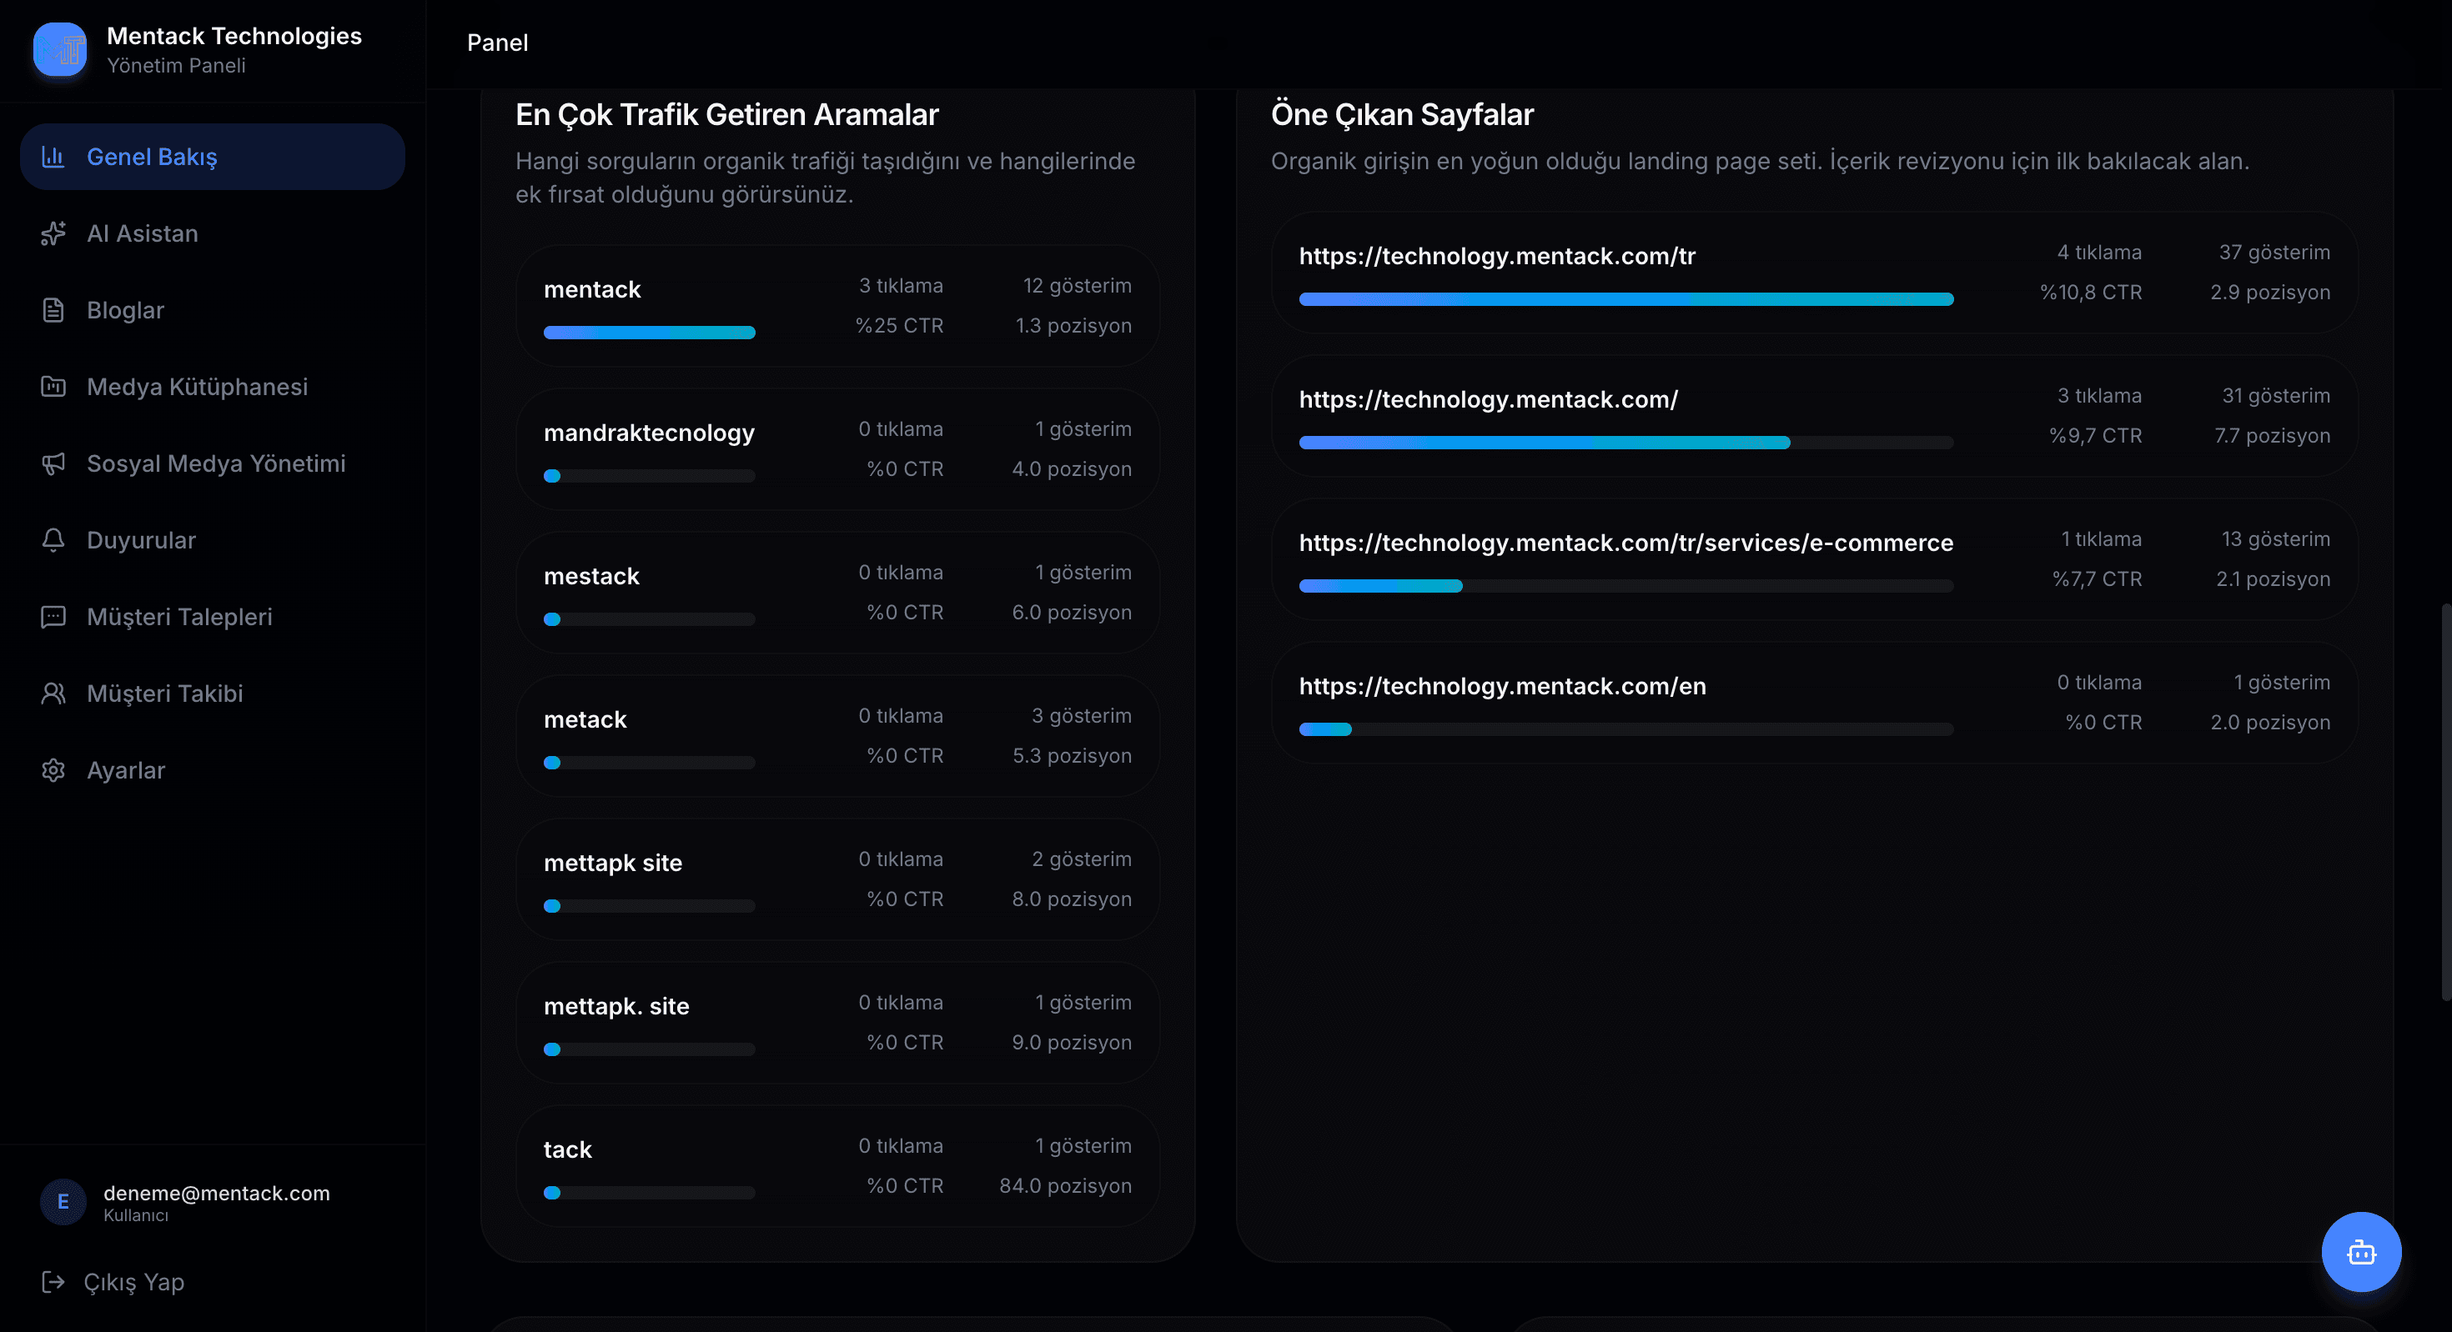2452x1332 pixels.
Task: Click En Çok Trafik Getiren Aramalar heading
Action: click(726, 115)
